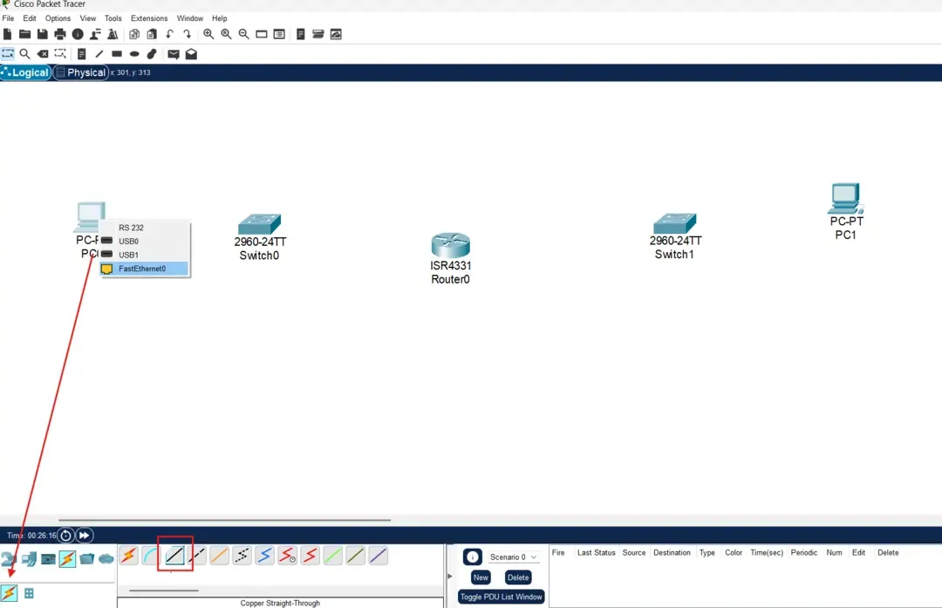Choose the Resize Shape tool

pos(60,54)
